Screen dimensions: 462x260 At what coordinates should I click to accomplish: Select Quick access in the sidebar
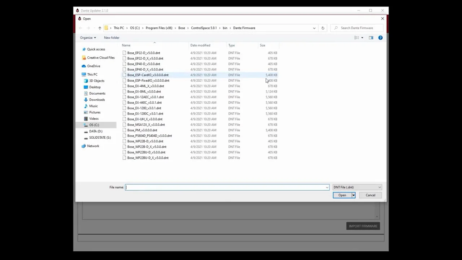(96, 49)
